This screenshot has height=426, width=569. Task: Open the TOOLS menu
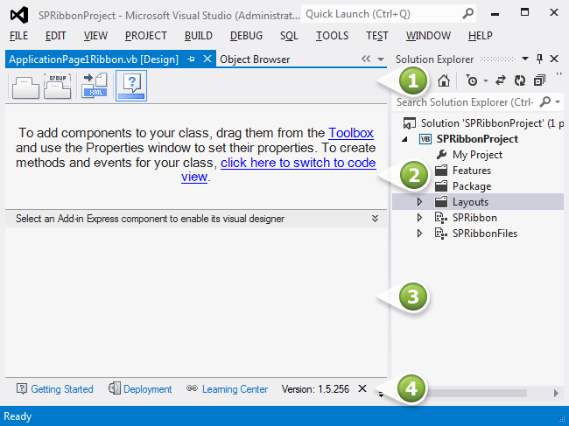pyautogui.click(x=332, y=36)
